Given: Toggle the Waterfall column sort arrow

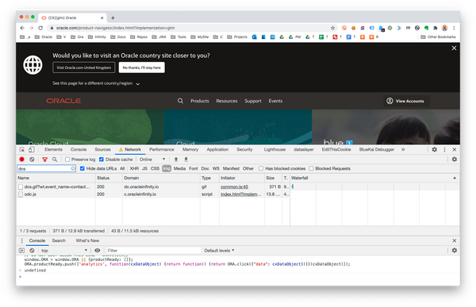Looking at the screenshot, I should 455,178.
